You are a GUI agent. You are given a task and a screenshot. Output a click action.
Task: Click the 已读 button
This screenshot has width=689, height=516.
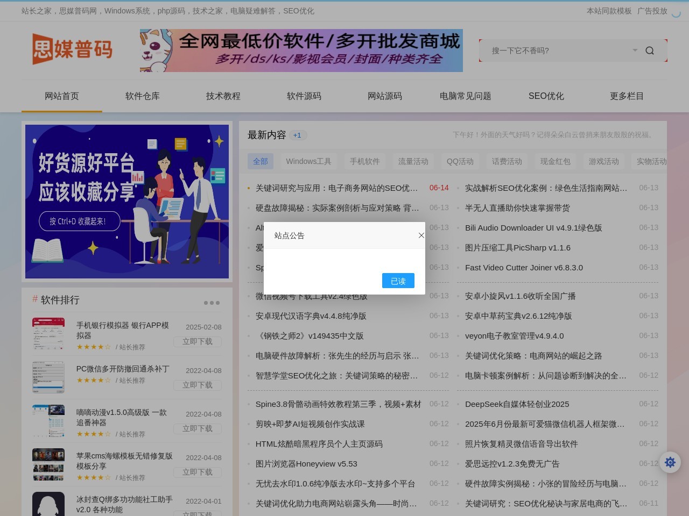pyautogui.click(x=398, y=281)
